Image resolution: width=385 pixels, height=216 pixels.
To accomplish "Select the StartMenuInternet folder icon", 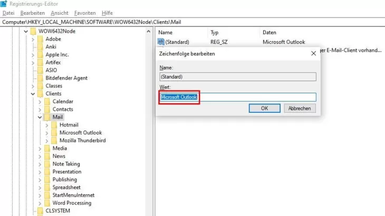I will coord(46,195).
